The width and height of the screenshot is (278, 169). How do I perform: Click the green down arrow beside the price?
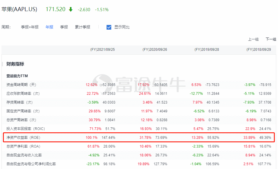tap(71, 9)
